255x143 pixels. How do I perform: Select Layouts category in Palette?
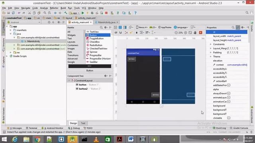71,42
